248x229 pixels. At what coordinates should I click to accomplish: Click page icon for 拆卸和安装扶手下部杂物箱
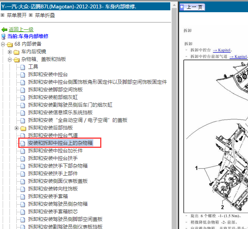pos(23,166)
